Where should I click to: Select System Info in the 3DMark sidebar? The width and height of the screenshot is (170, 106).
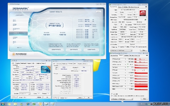coord(16,29)
